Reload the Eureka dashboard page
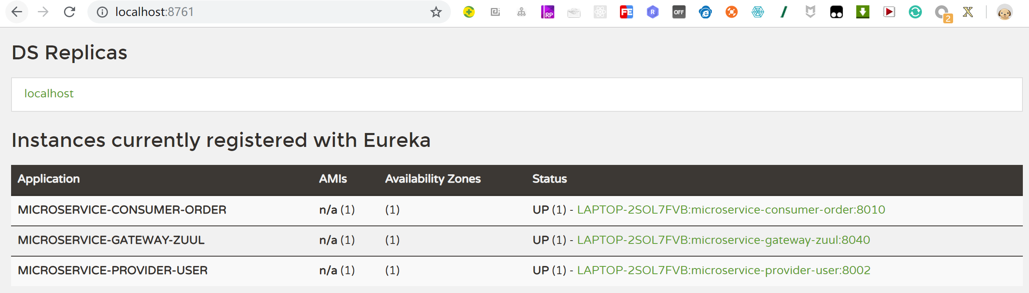The height and width of the screenshot is (293, 1029). pyautogui.click(x=70, y=12)
